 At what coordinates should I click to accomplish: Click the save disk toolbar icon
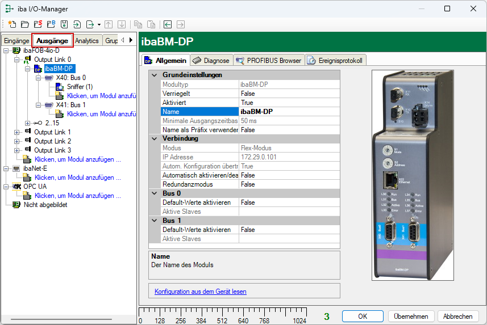click(64, 24)
